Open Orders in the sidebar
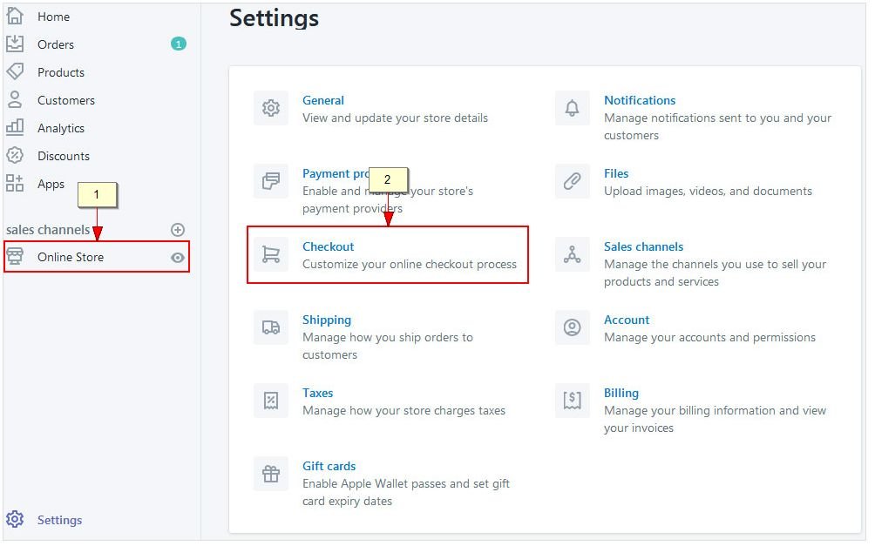The width and height of the screenshot is (875, 546). pyautogui.click(x=56, y=44)
